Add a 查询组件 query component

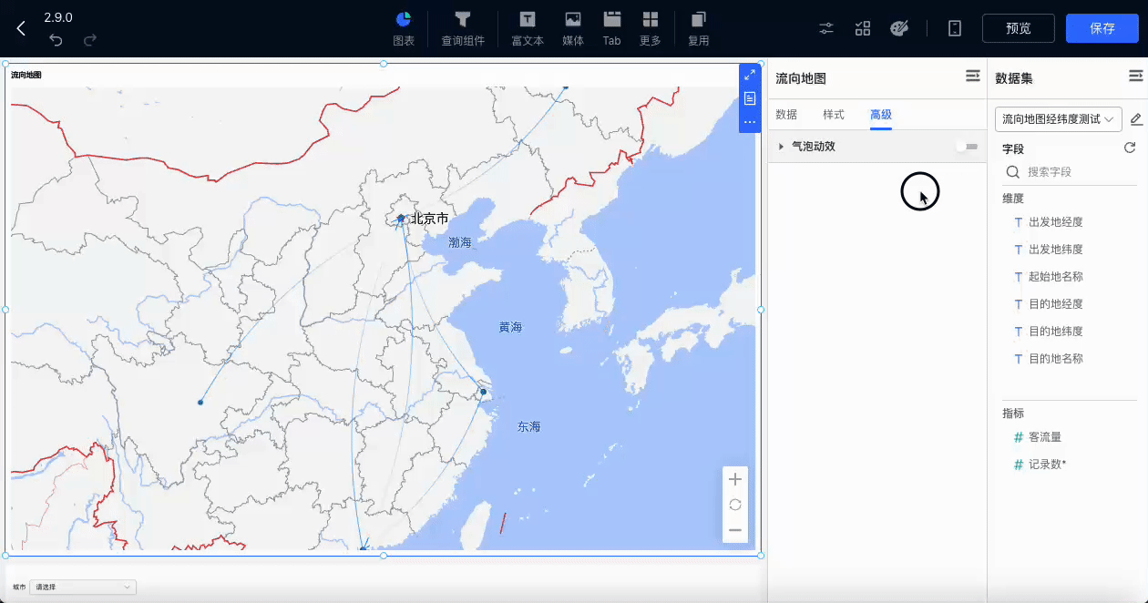click(x=463, y=28)
